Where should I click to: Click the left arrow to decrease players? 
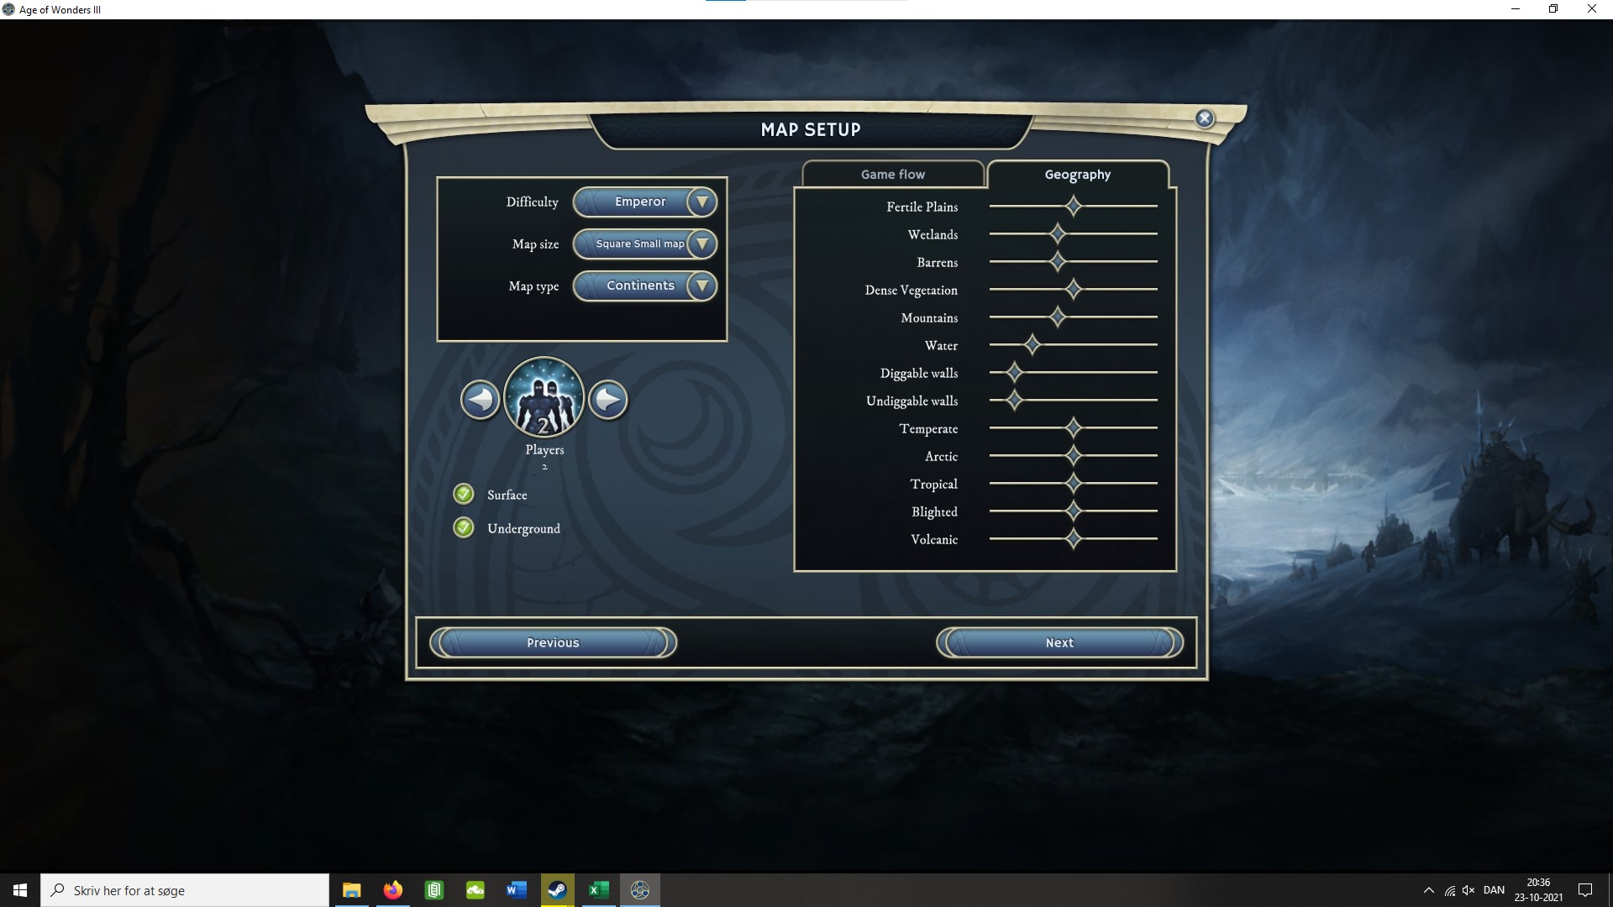480,400
